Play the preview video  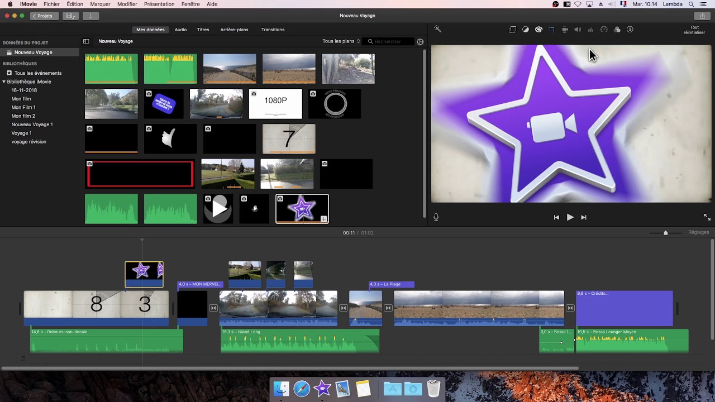570,217
